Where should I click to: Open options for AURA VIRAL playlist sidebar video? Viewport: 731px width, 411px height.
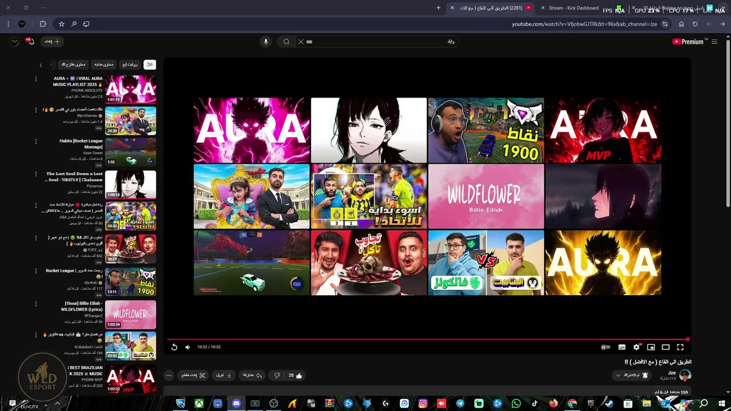pyautogui.click(x=35, y=79)
